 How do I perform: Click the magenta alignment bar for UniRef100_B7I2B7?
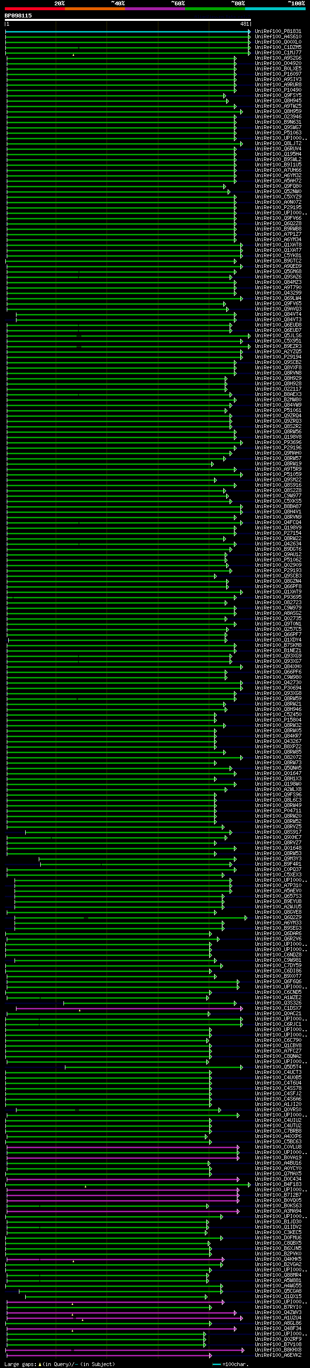(123, 1195)
